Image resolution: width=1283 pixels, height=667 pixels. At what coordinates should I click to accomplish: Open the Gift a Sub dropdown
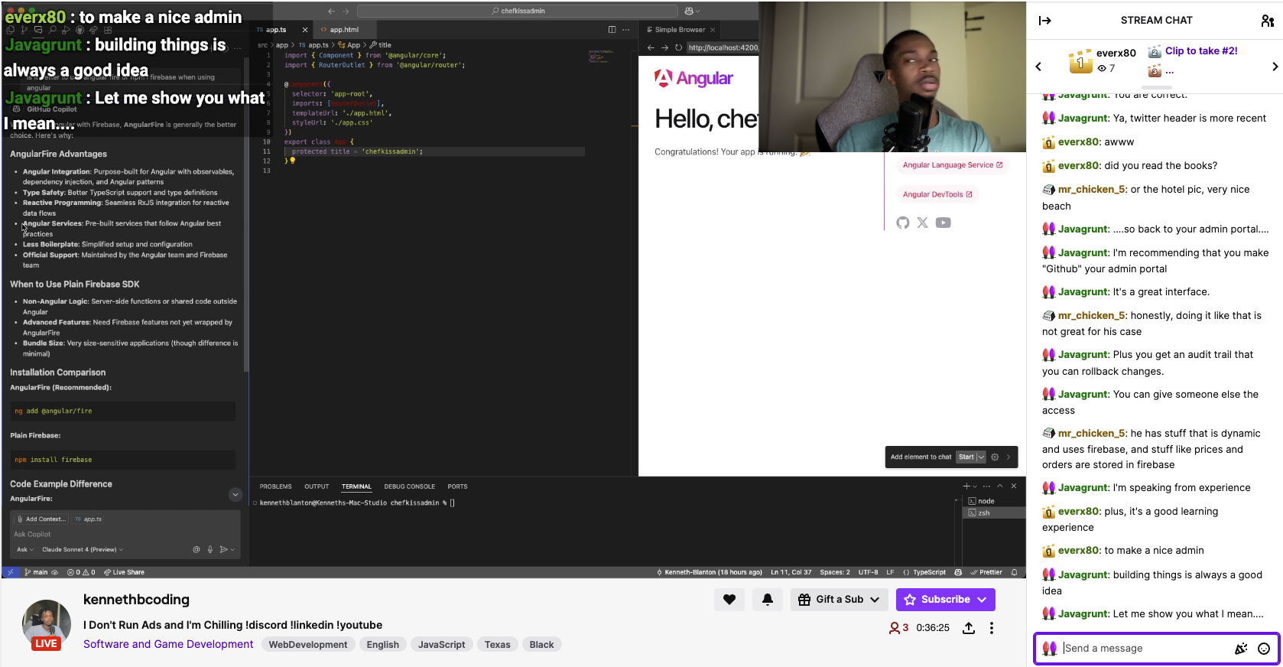839,600
